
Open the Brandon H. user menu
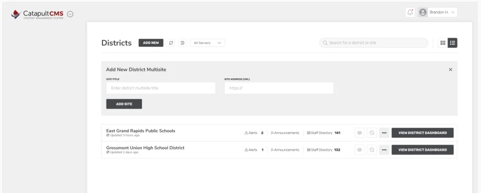pyautogui.click(x=437, y=12)
